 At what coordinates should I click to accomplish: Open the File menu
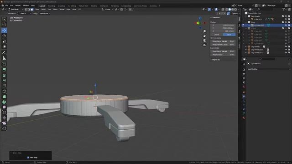click(7, 5)
